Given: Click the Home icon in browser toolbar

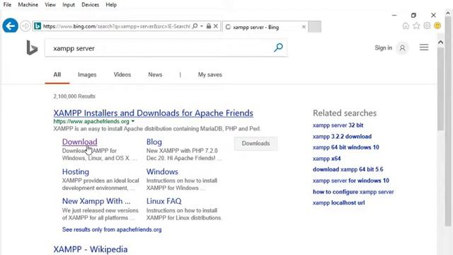Looking at the screenshot, I should click(x=406, y=26).
